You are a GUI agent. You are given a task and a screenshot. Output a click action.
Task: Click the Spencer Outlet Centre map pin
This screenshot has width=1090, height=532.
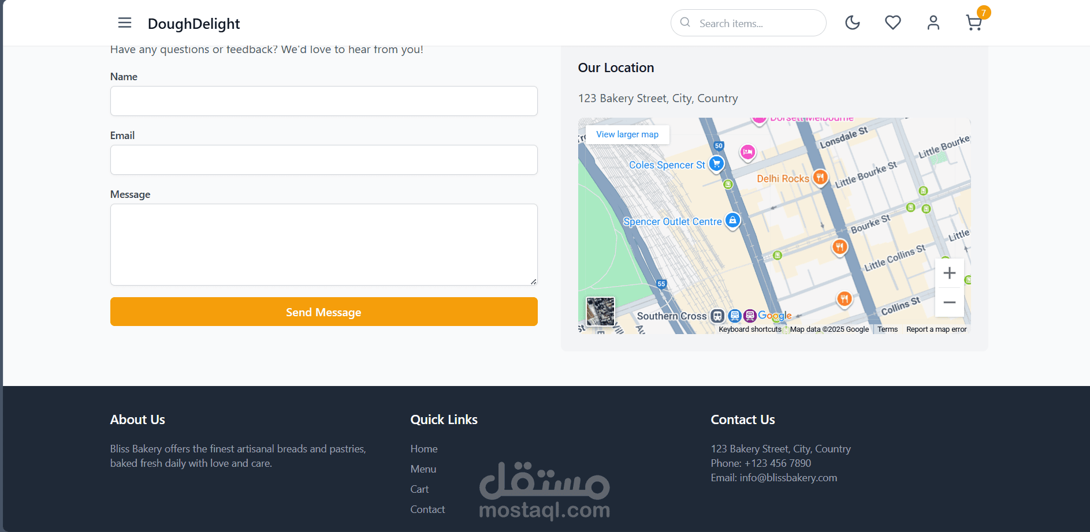pyautogui.click(x=732, y=220)
